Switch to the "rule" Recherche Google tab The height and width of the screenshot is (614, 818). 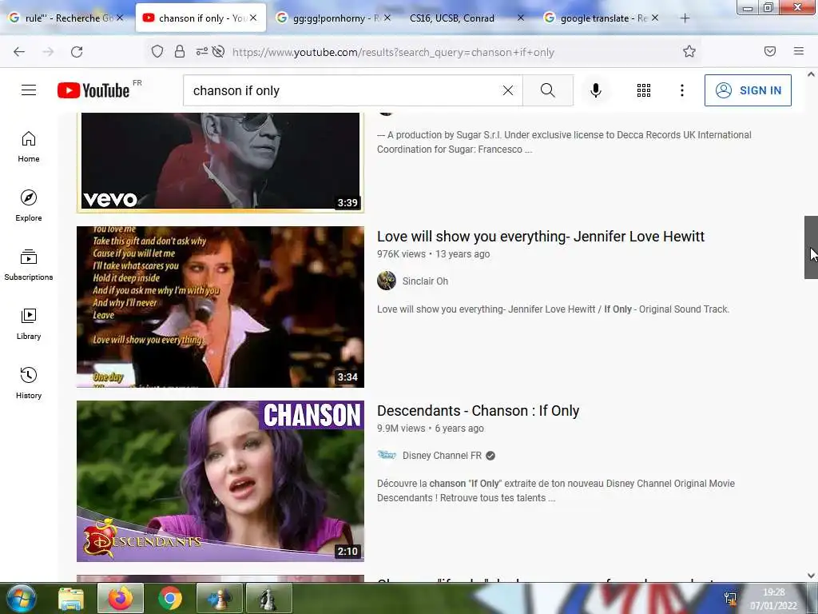pos(67,18)
